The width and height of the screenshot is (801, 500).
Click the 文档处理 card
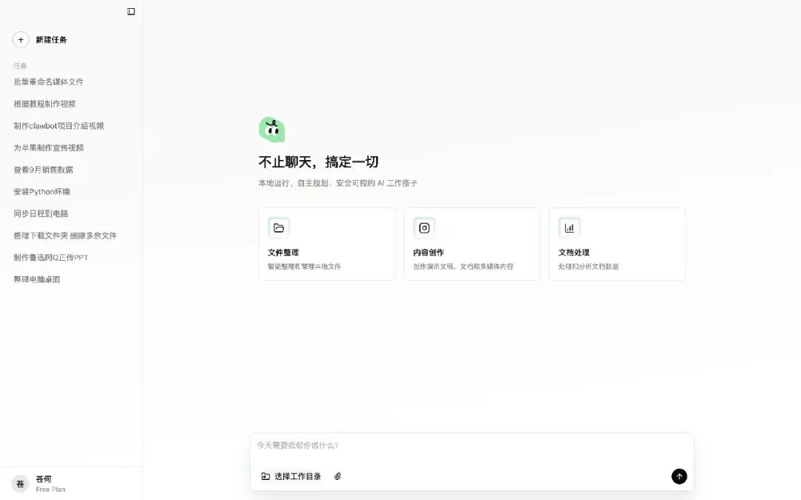[x=617, y=244]
